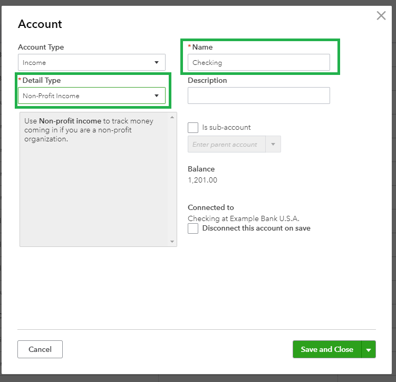Click the Non-profit income help text
The width and height of the screenshot is (396, 382).
coord(89,130)
